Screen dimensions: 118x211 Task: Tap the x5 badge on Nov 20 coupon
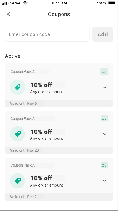(104, 118)
